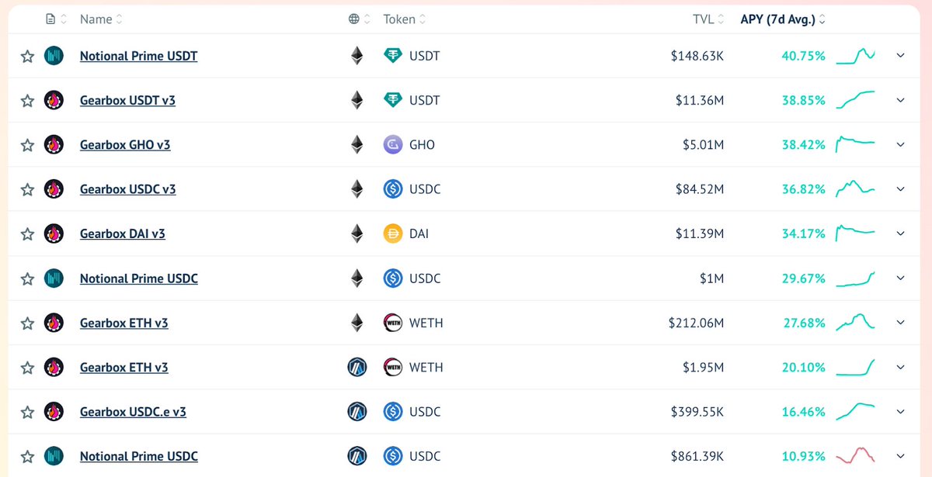The image size is (932, 477).
Task: Sort by APY (7d Avg.) header
Action: [x=783, y=19]
